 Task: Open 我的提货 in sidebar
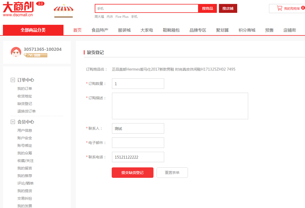pyautogui.click(x=25, y=191)
